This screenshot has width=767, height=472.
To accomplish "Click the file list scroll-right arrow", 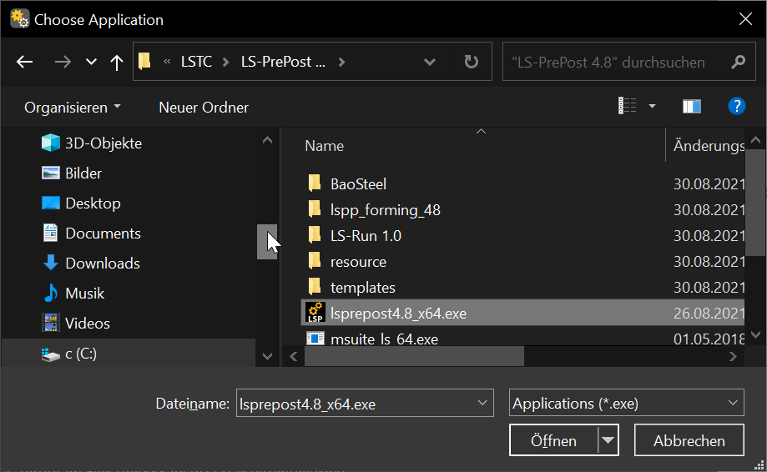I will tap(733, 357).
